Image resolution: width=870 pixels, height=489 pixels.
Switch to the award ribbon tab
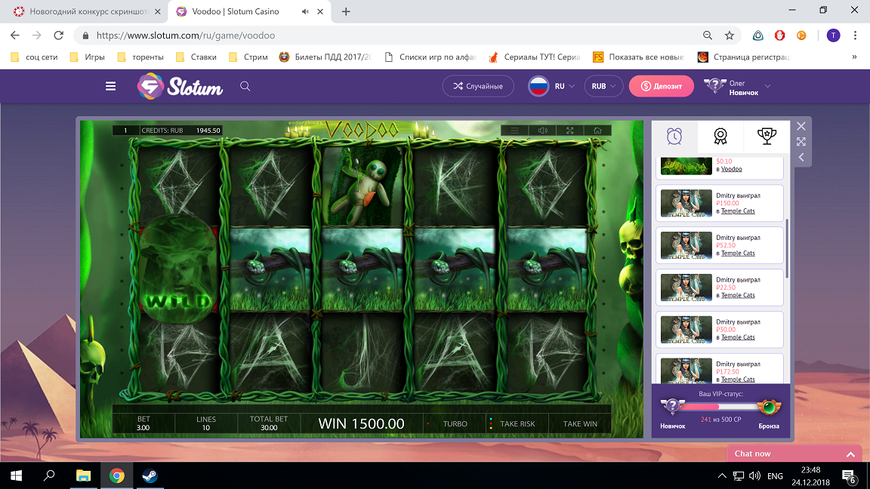pyautogui.click(x=720, y=137)
